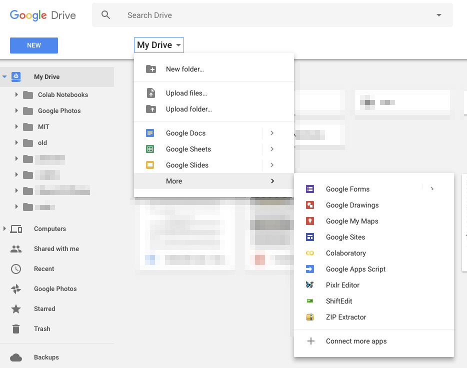
Task: Click the Google Drive logo
Action: click(x=43, y=15)
